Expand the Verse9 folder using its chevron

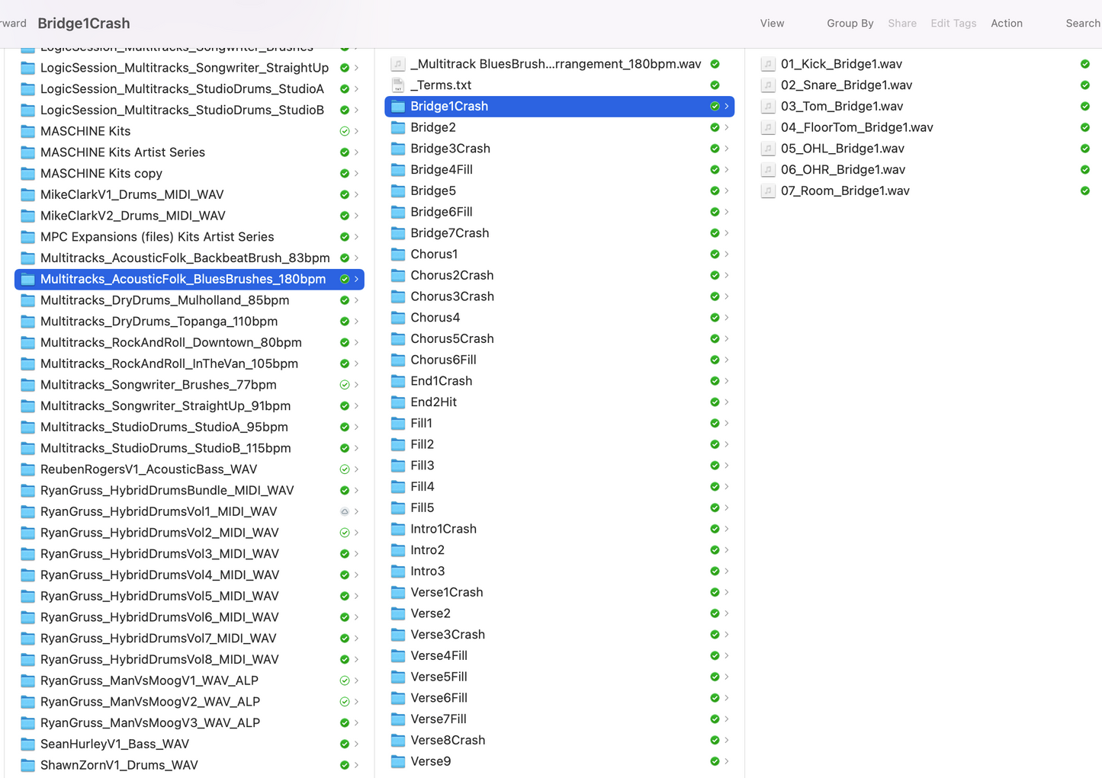click(727, 761)
